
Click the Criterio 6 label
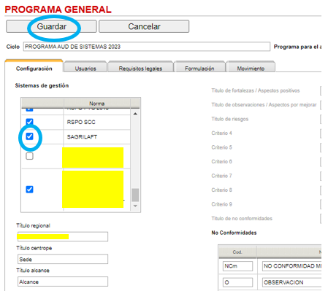click(x=221, y=161)
